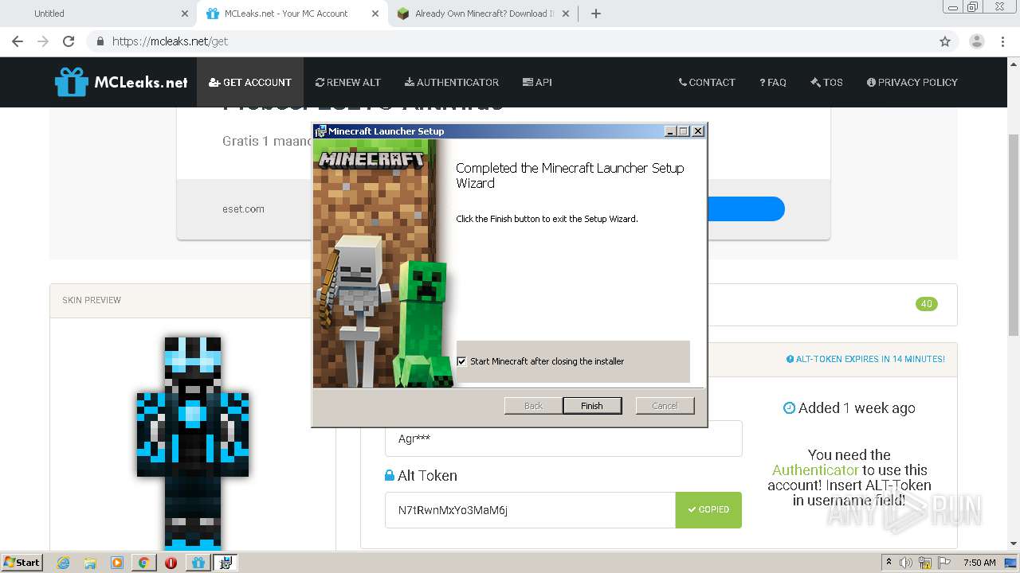Click the ALT-TOKEN EXPIRES IN 14 MINUTES notice
1020x573 pixels.
point(865,359)
